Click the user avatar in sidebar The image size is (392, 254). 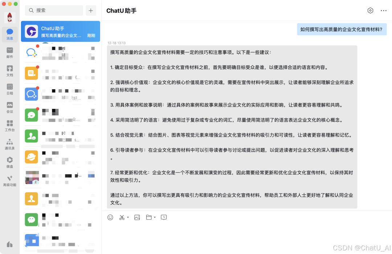point(10,17)
